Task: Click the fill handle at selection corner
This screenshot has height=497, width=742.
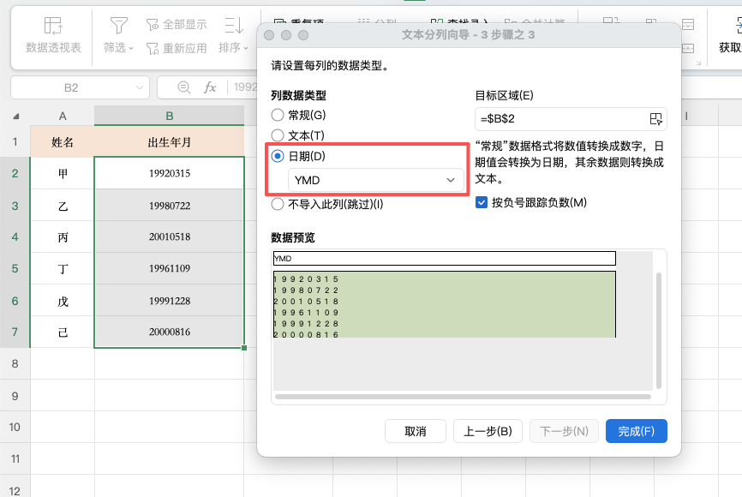Action: click(244, 348)
